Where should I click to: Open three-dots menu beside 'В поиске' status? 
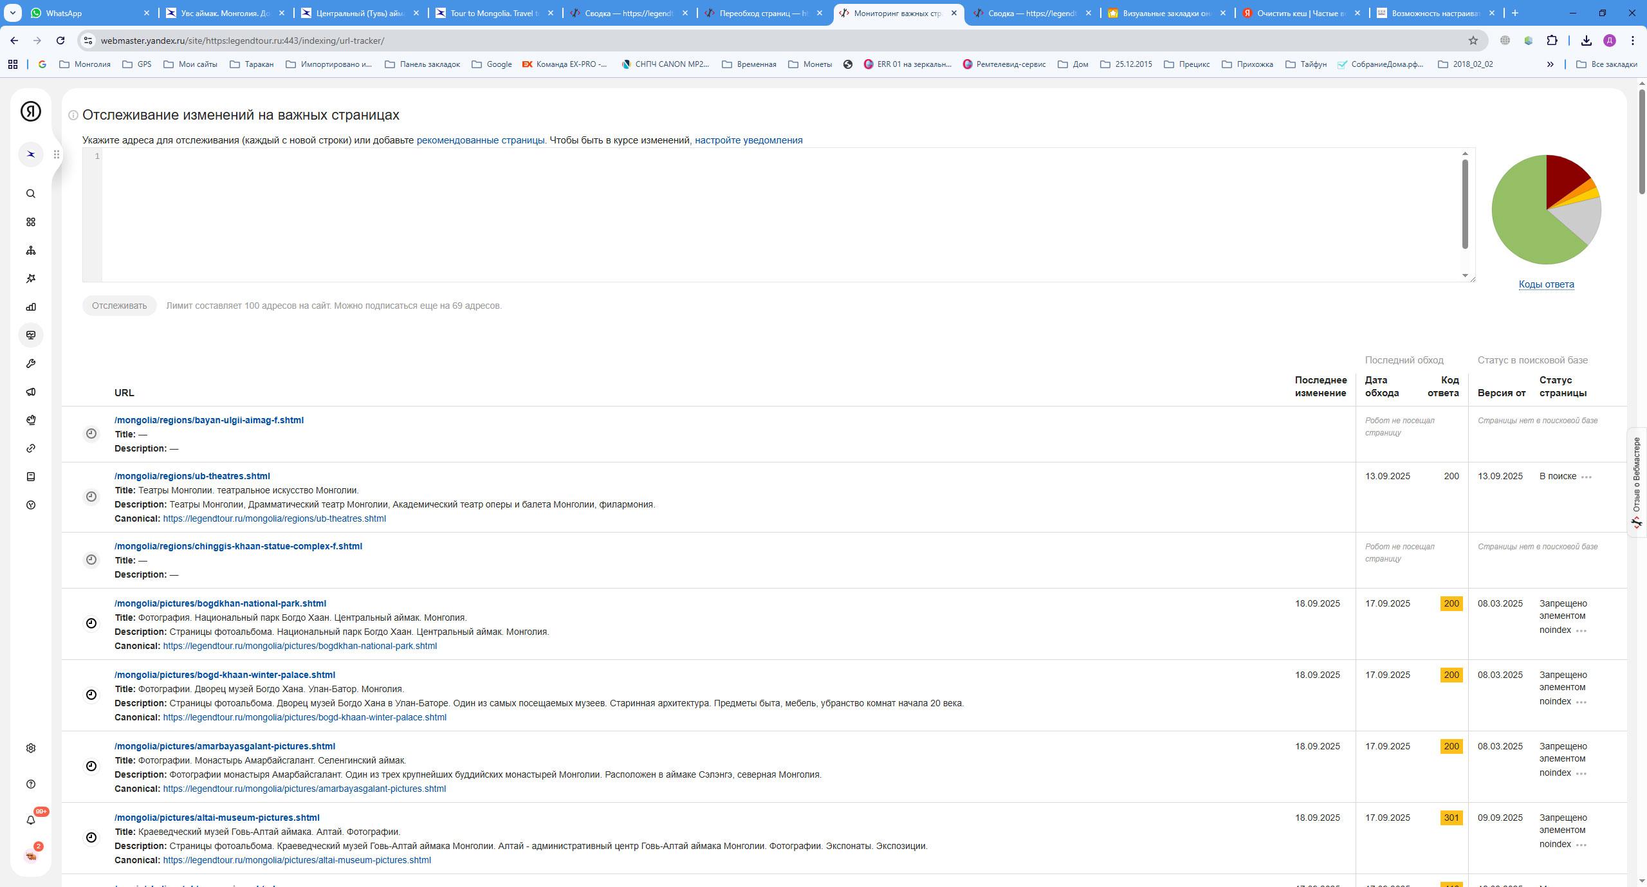(1586, 477)
